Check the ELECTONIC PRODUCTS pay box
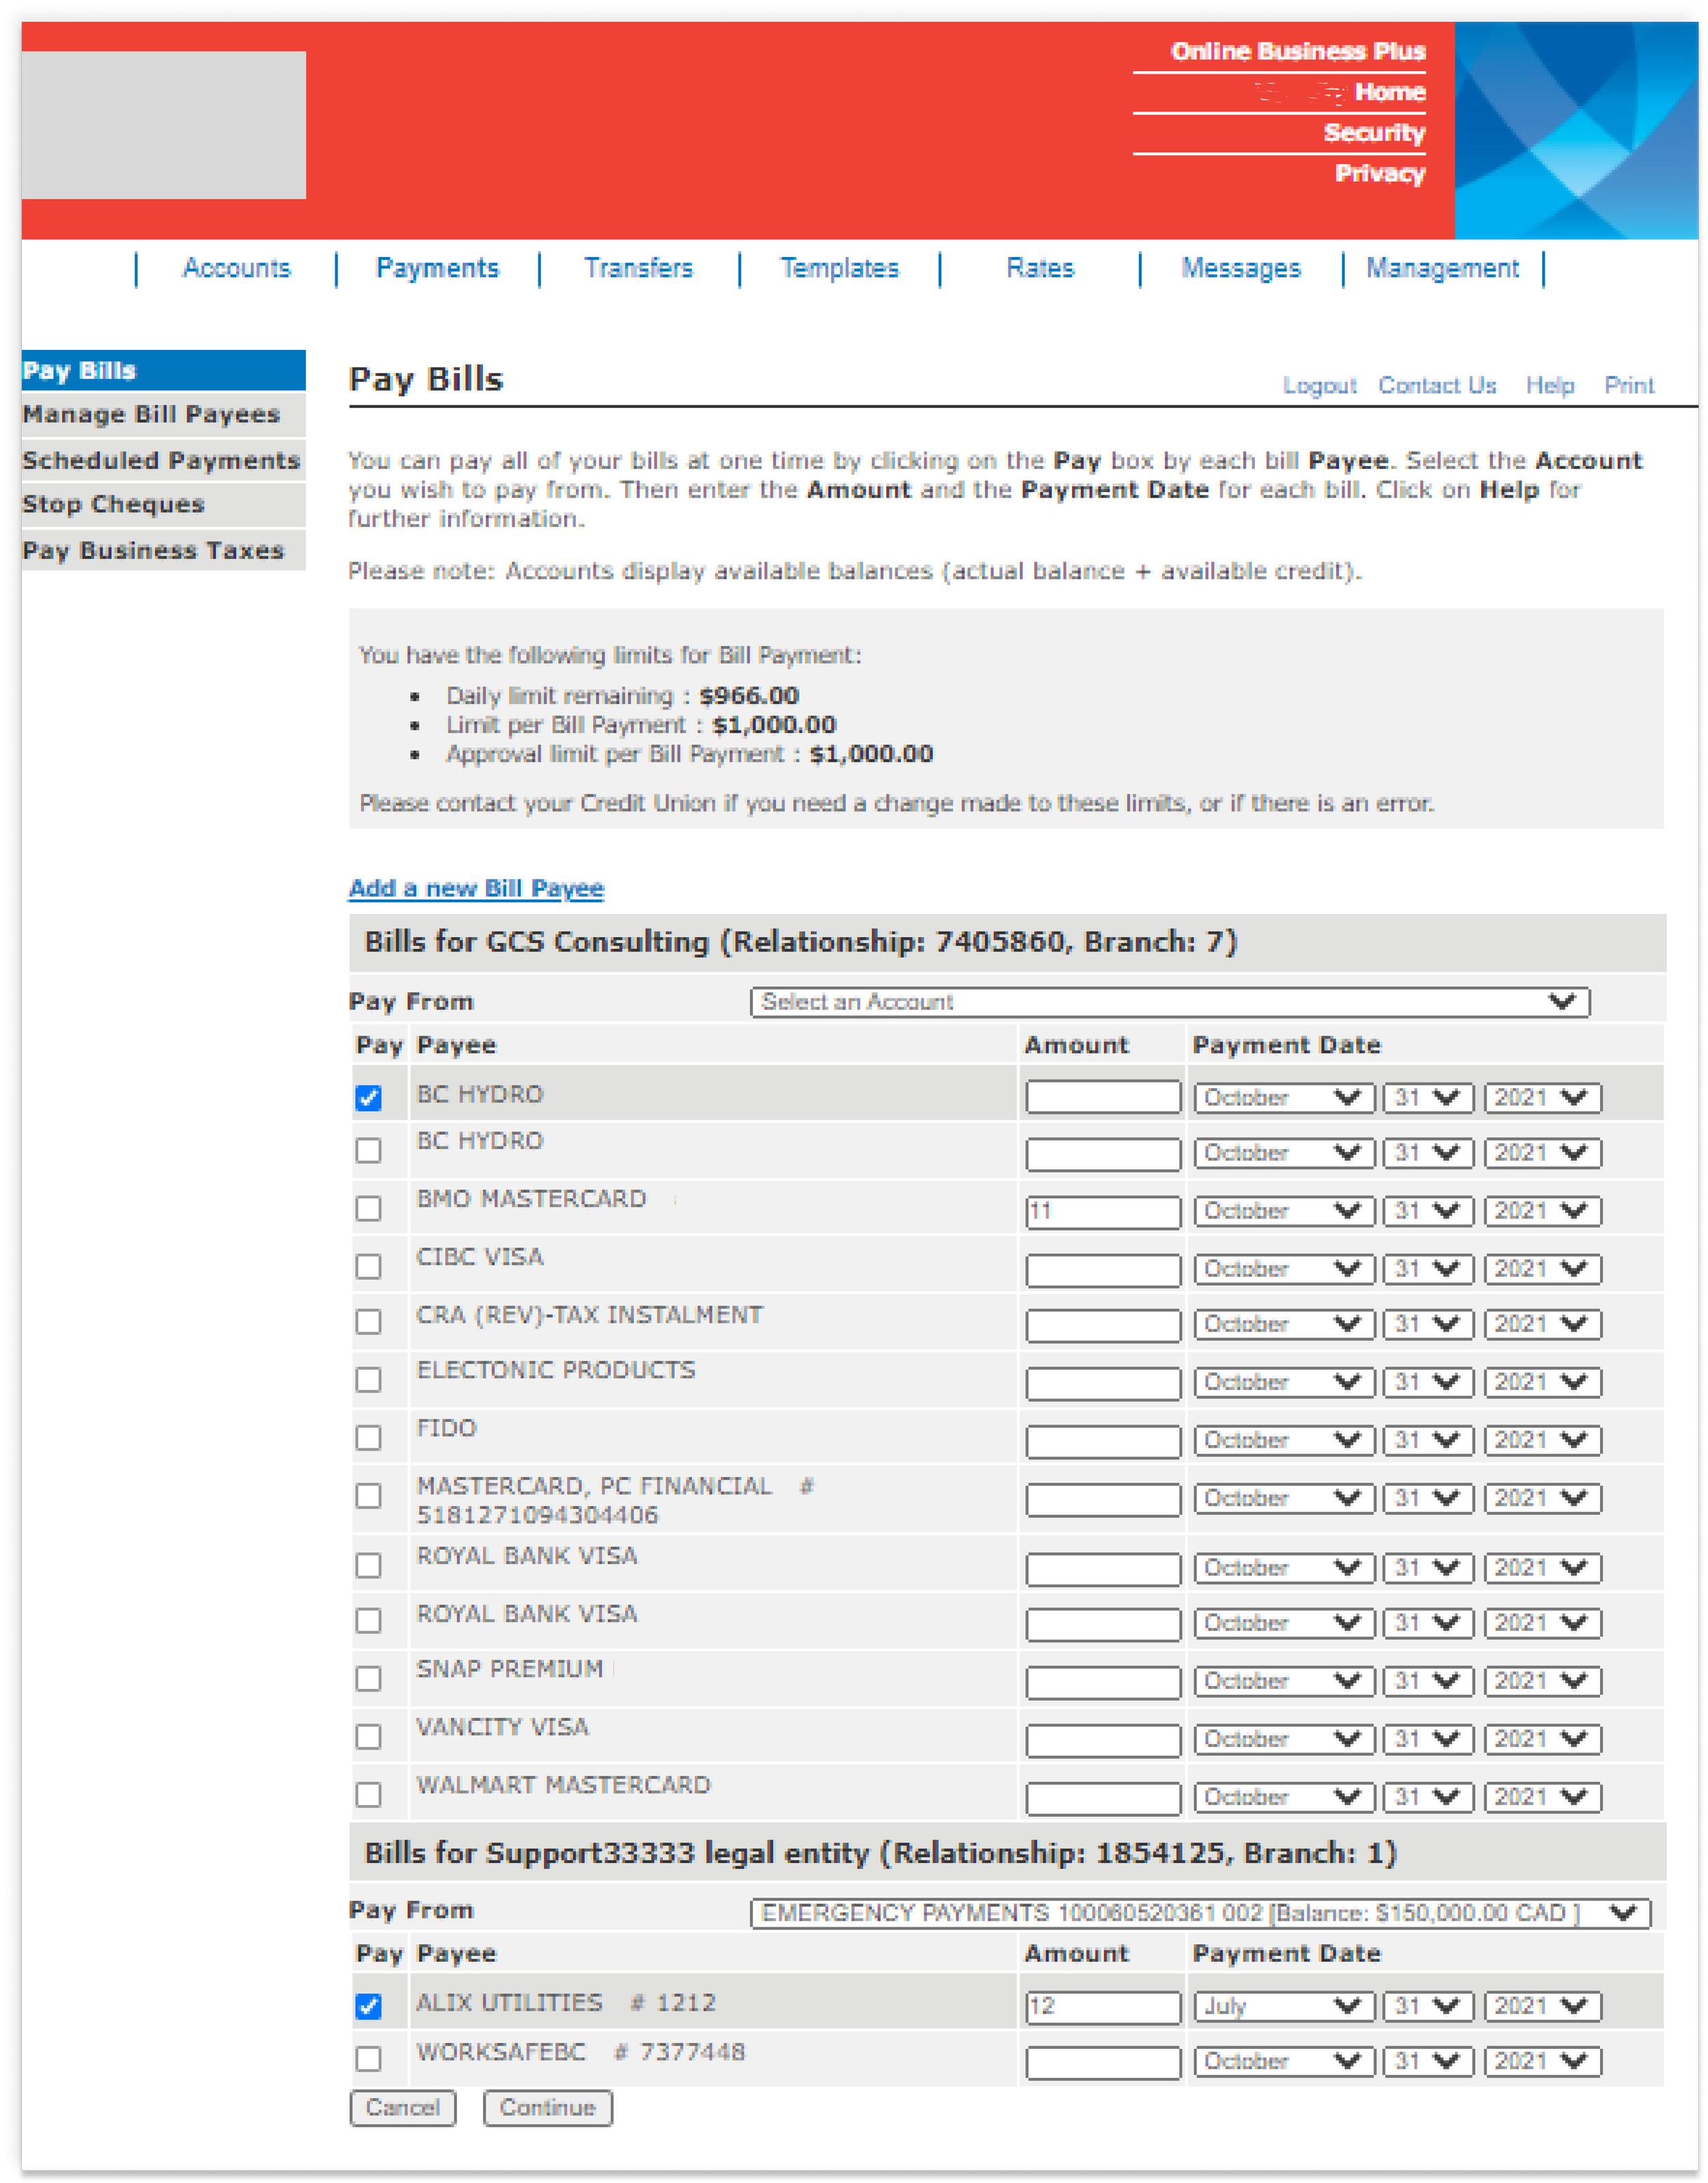The height and width of the screenshot is (2183, 1708). (368, 1379)
